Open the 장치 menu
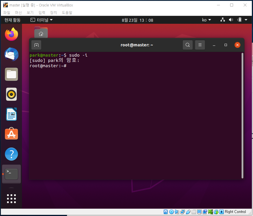253x216 pixels. point(53,13)
